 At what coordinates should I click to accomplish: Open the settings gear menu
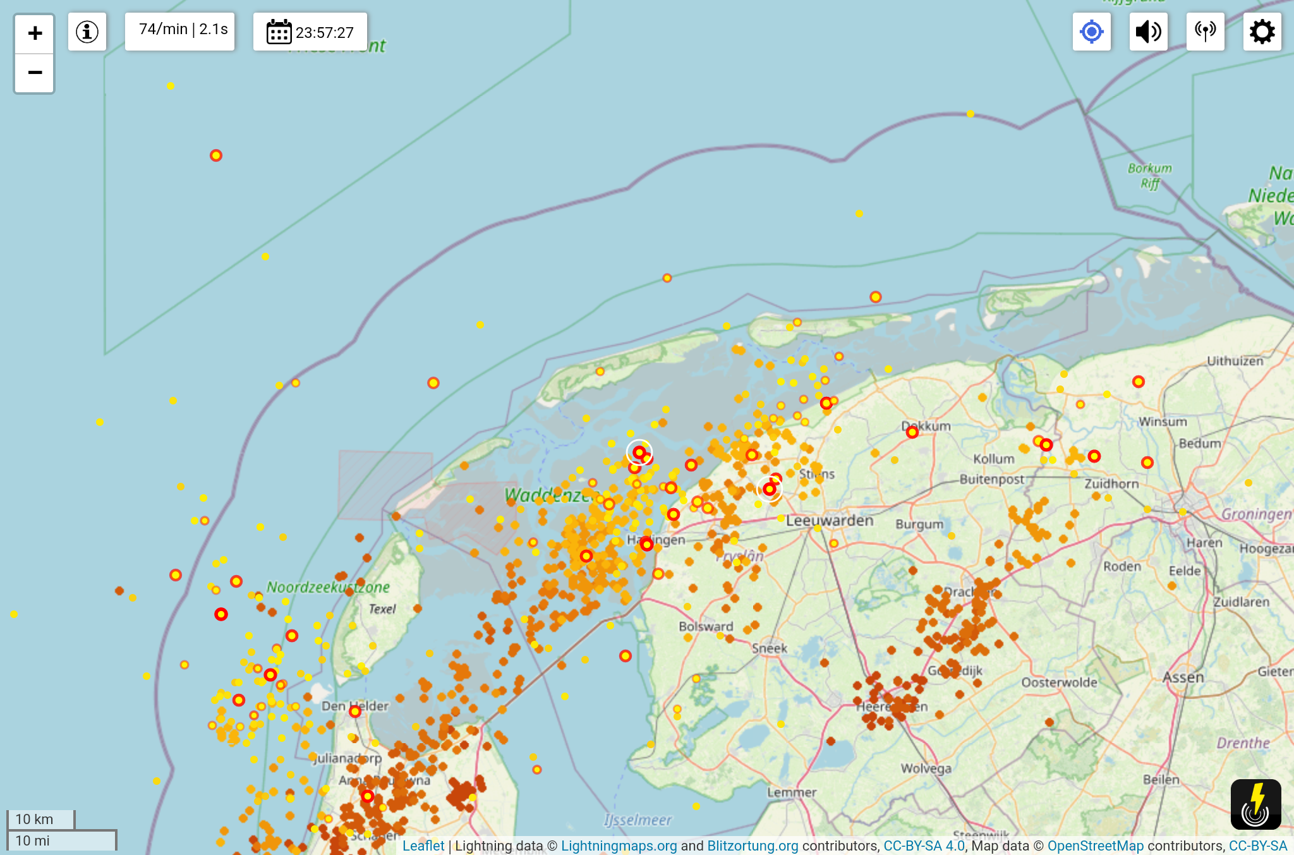pyautogui.click(x=1262, y=32)
